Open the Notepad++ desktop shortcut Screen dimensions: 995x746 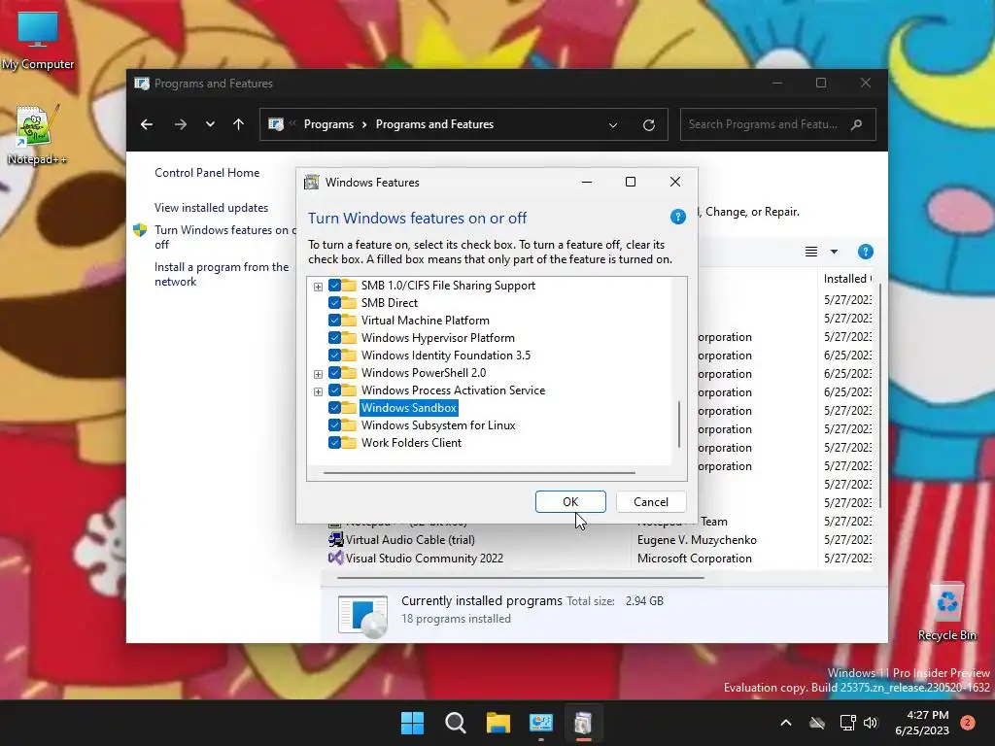pyautogui.click(x=37, y=134)
